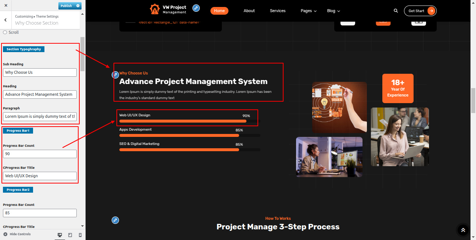Open the Services menu item
Viewport: 476px width, 240px height.
(x=278, y=11)
